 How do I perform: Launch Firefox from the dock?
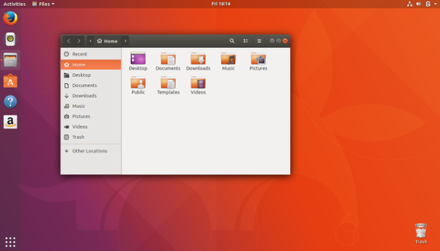point(11,18)
